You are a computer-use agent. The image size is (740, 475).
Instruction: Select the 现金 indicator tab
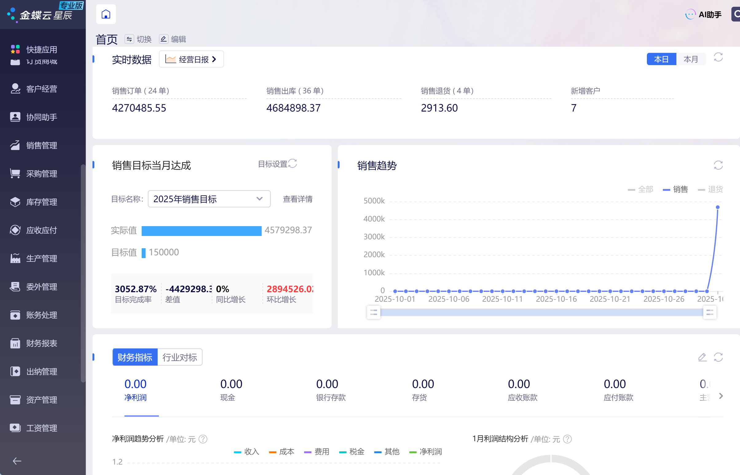(x=228, y=390)
